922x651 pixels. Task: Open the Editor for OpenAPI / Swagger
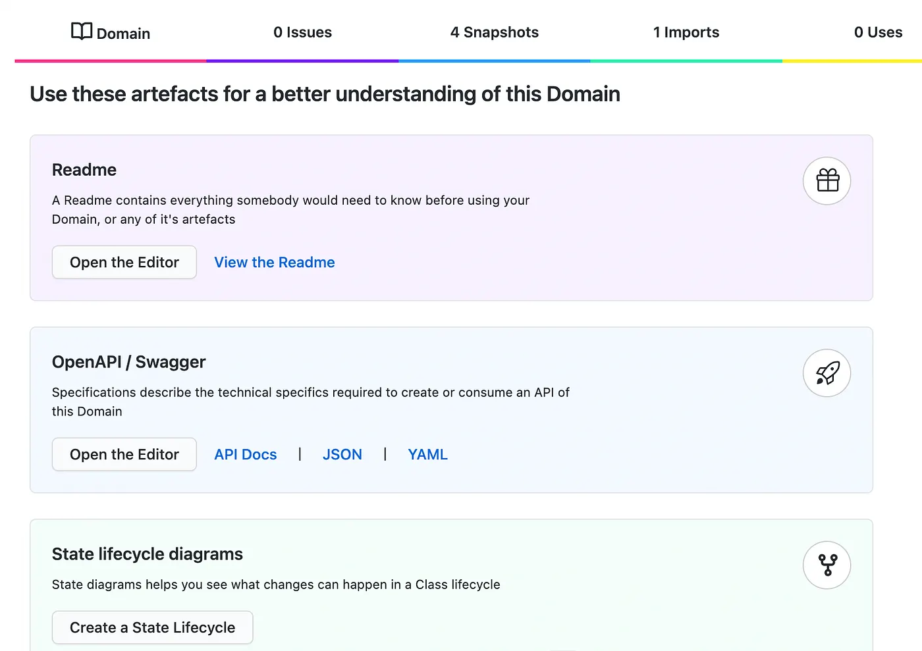(x=124, y=454)
